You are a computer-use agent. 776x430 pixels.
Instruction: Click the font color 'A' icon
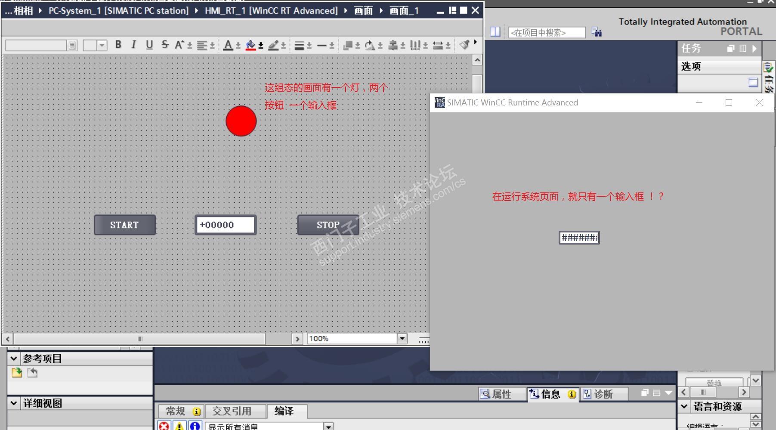point(228,45)
